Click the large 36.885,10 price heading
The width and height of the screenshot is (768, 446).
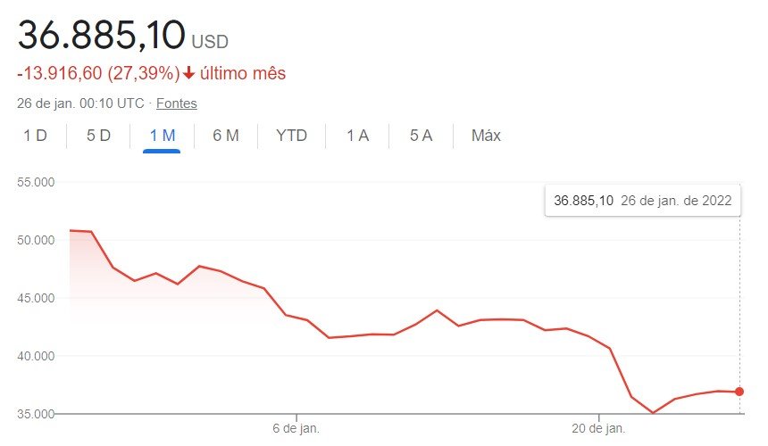pos(102,36)
